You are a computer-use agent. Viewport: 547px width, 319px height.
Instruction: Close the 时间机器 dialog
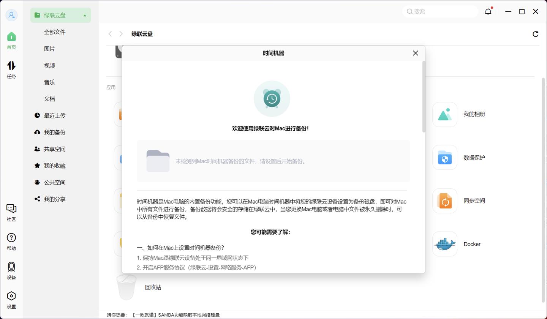415,53
